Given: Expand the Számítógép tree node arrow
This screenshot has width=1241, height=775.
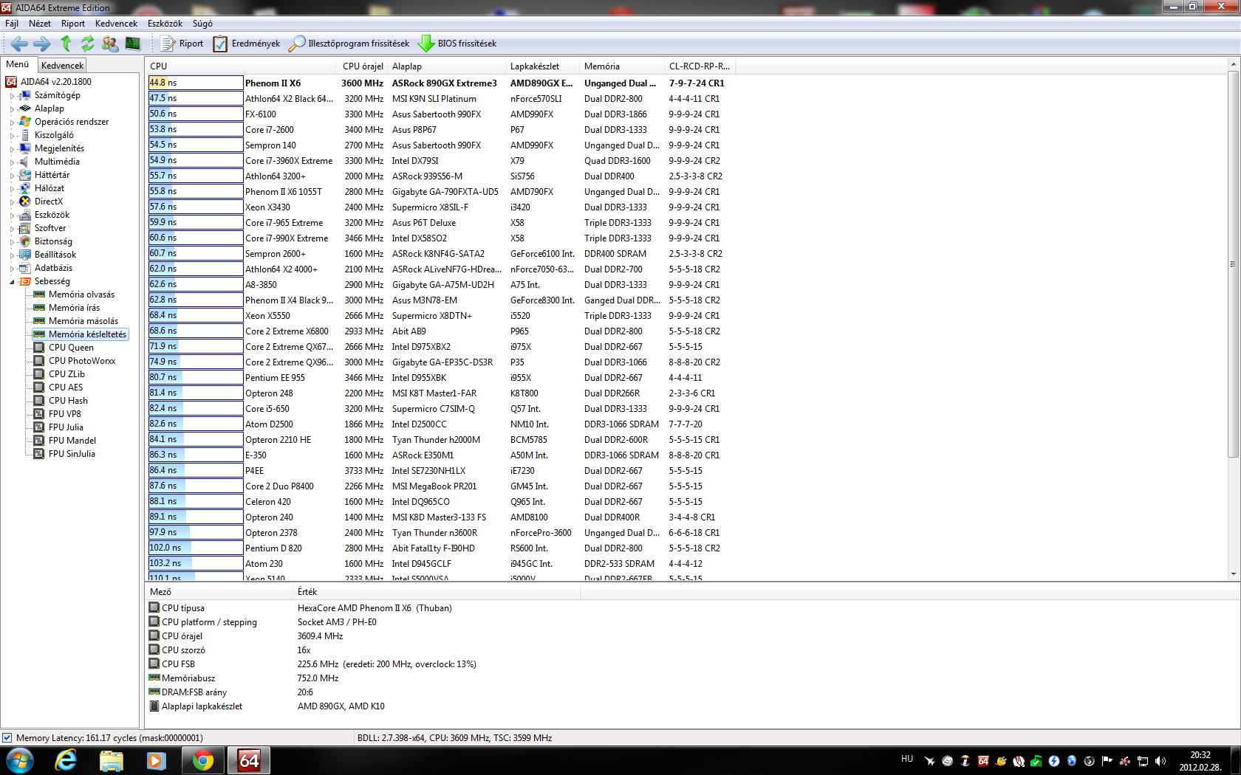Looking at the screenshot, I should [12, 96].
